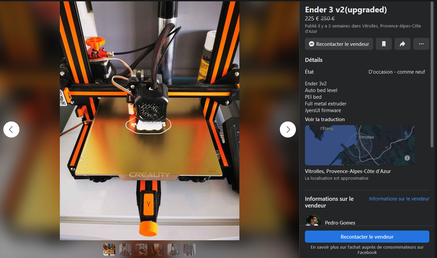The width and height of the screenshot is (437, 258).
Task: Click Pedro Gomes profile picture
Action: 313,221
